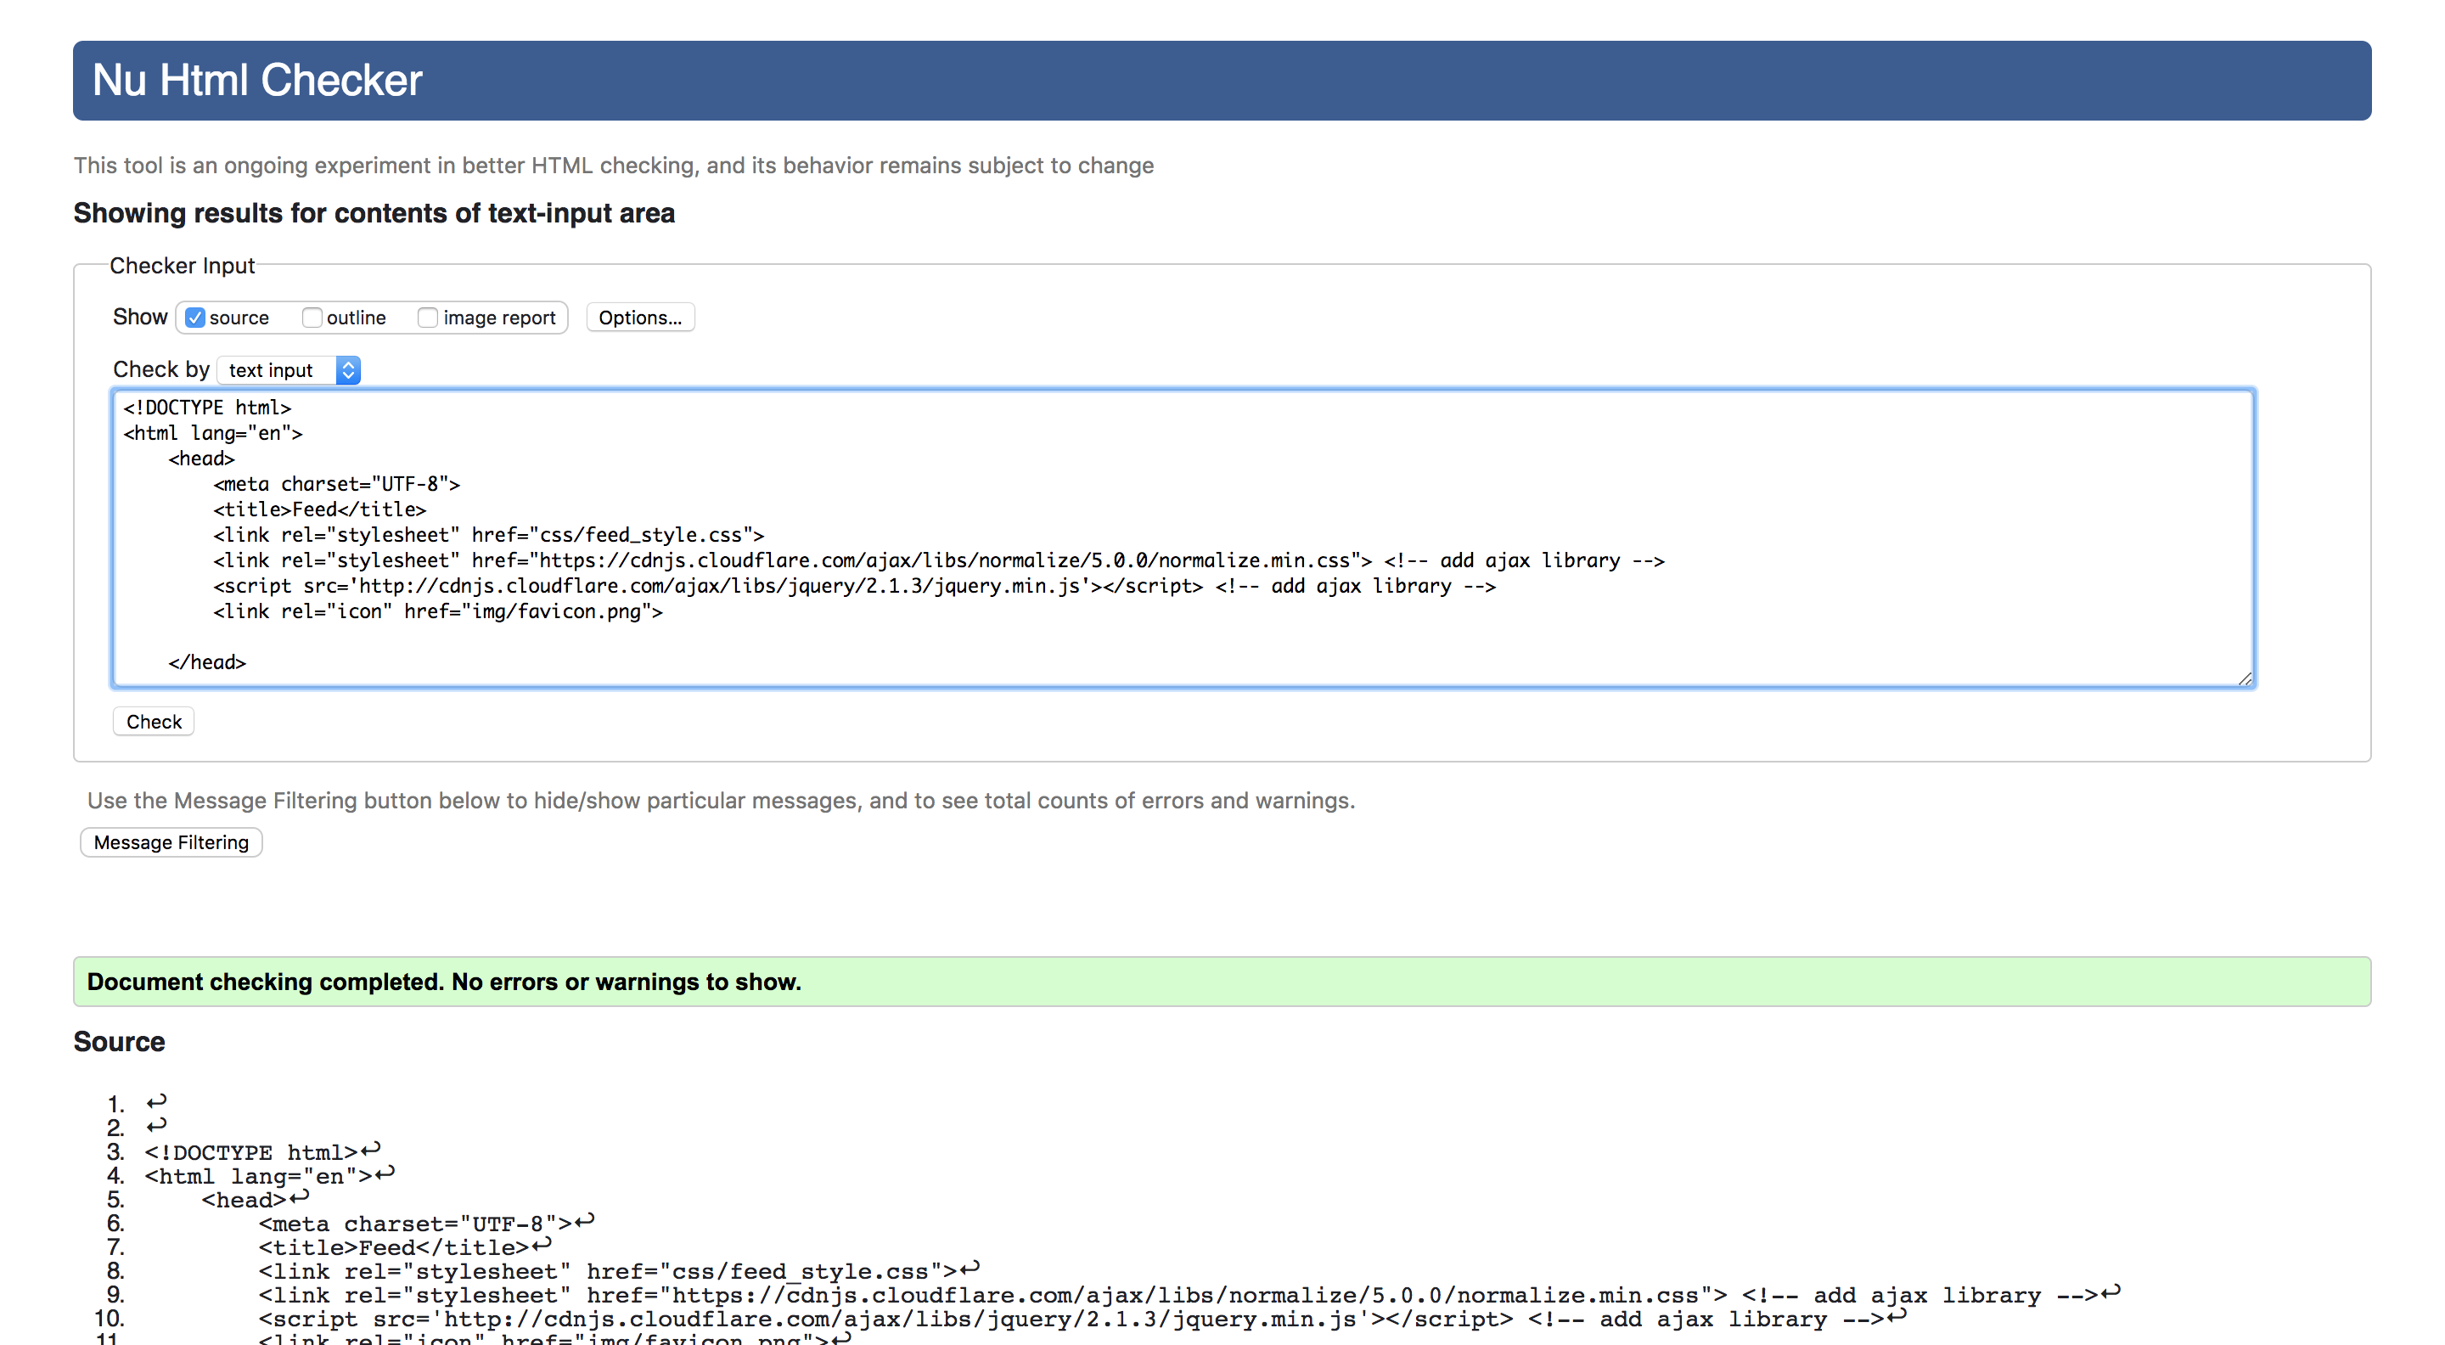Open the Check by text input dropdown

[x=289, y=370]
